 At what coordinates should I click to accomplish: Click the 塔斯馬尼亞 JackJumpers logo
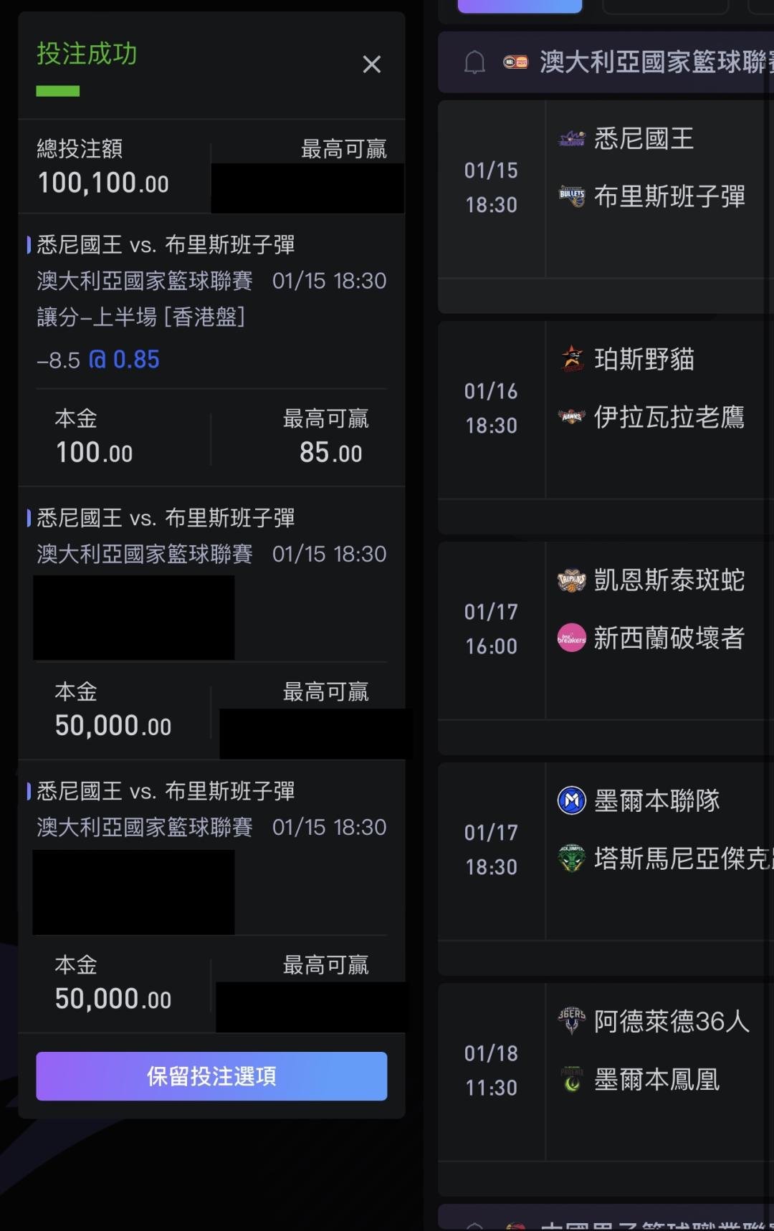coord(571,858)
